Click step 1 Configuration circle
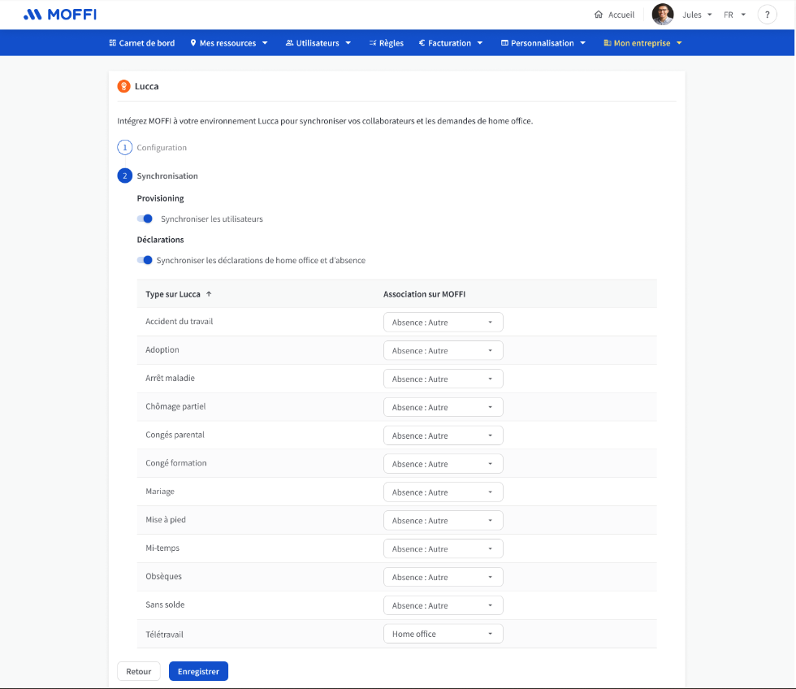The width and height of the screenshot is (796, 689). click(x=125, y=147)
